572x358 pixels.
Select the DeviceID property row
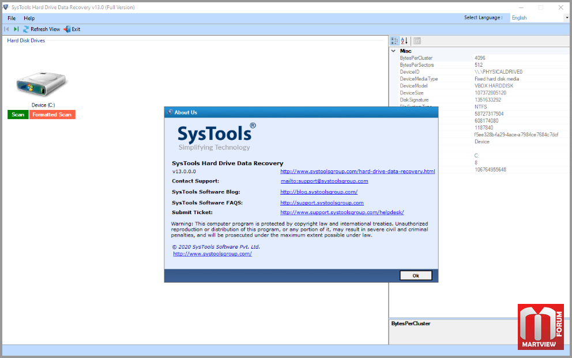(x=480, y=72)
